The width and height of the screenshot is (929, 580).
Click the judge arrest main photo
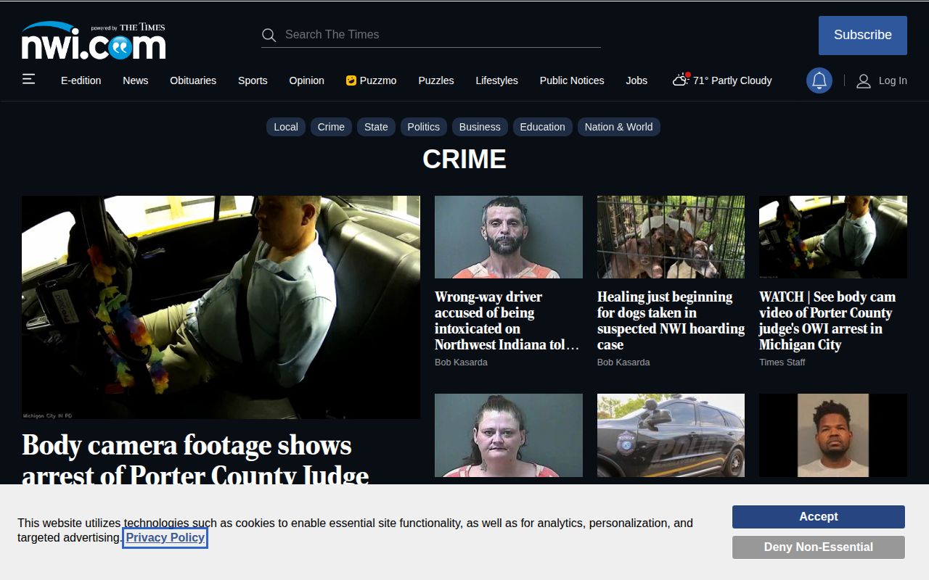(221, 307)
